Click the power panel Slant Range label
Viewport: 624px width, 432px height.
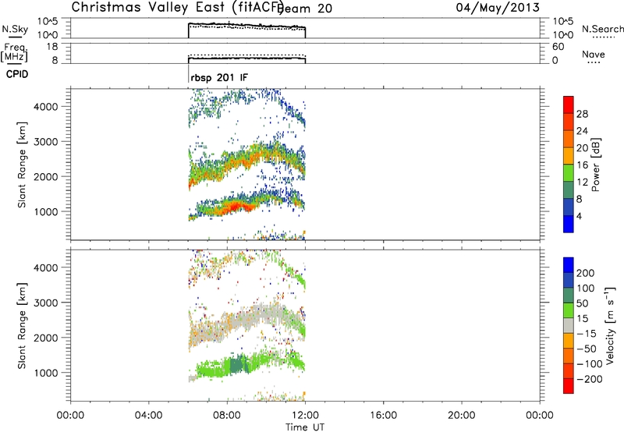pyautogui.click(x=22, y=165)
